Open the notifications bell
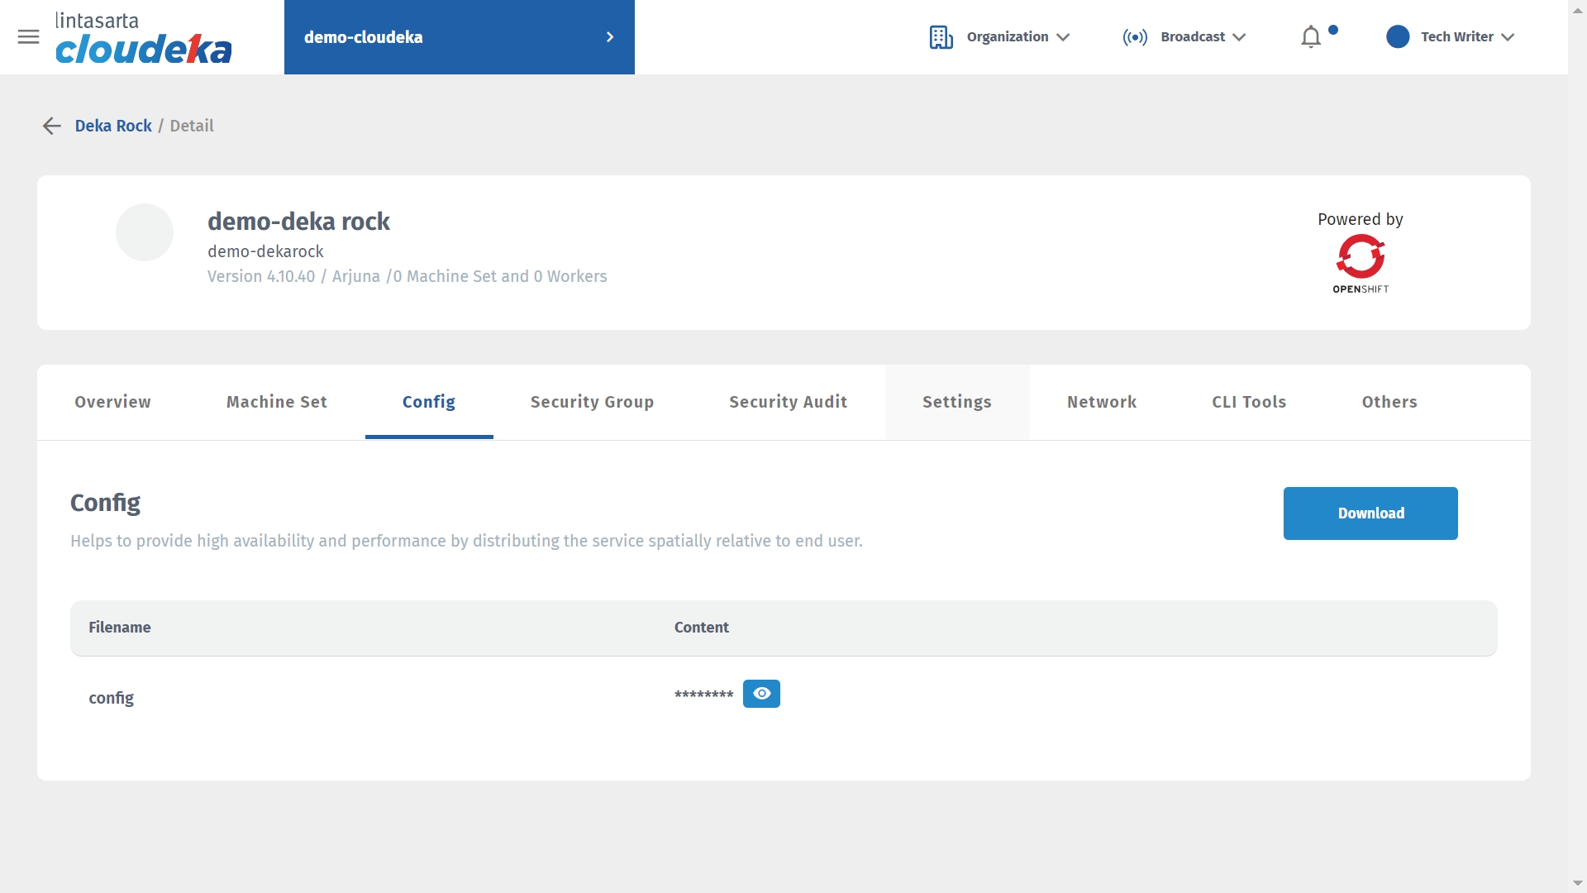The height and width of the screenshot is (893, 1587). point(1310,37)
